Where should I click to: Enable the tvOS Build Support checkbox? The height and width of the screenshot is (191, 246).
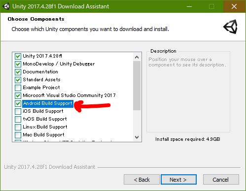point(18,119)
